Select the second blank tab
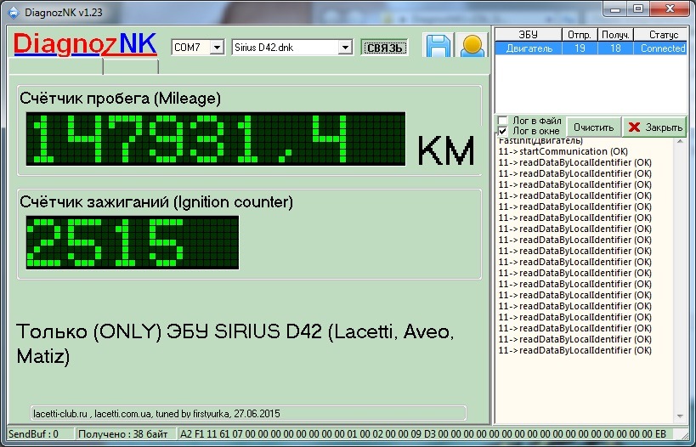 point(131,66)
